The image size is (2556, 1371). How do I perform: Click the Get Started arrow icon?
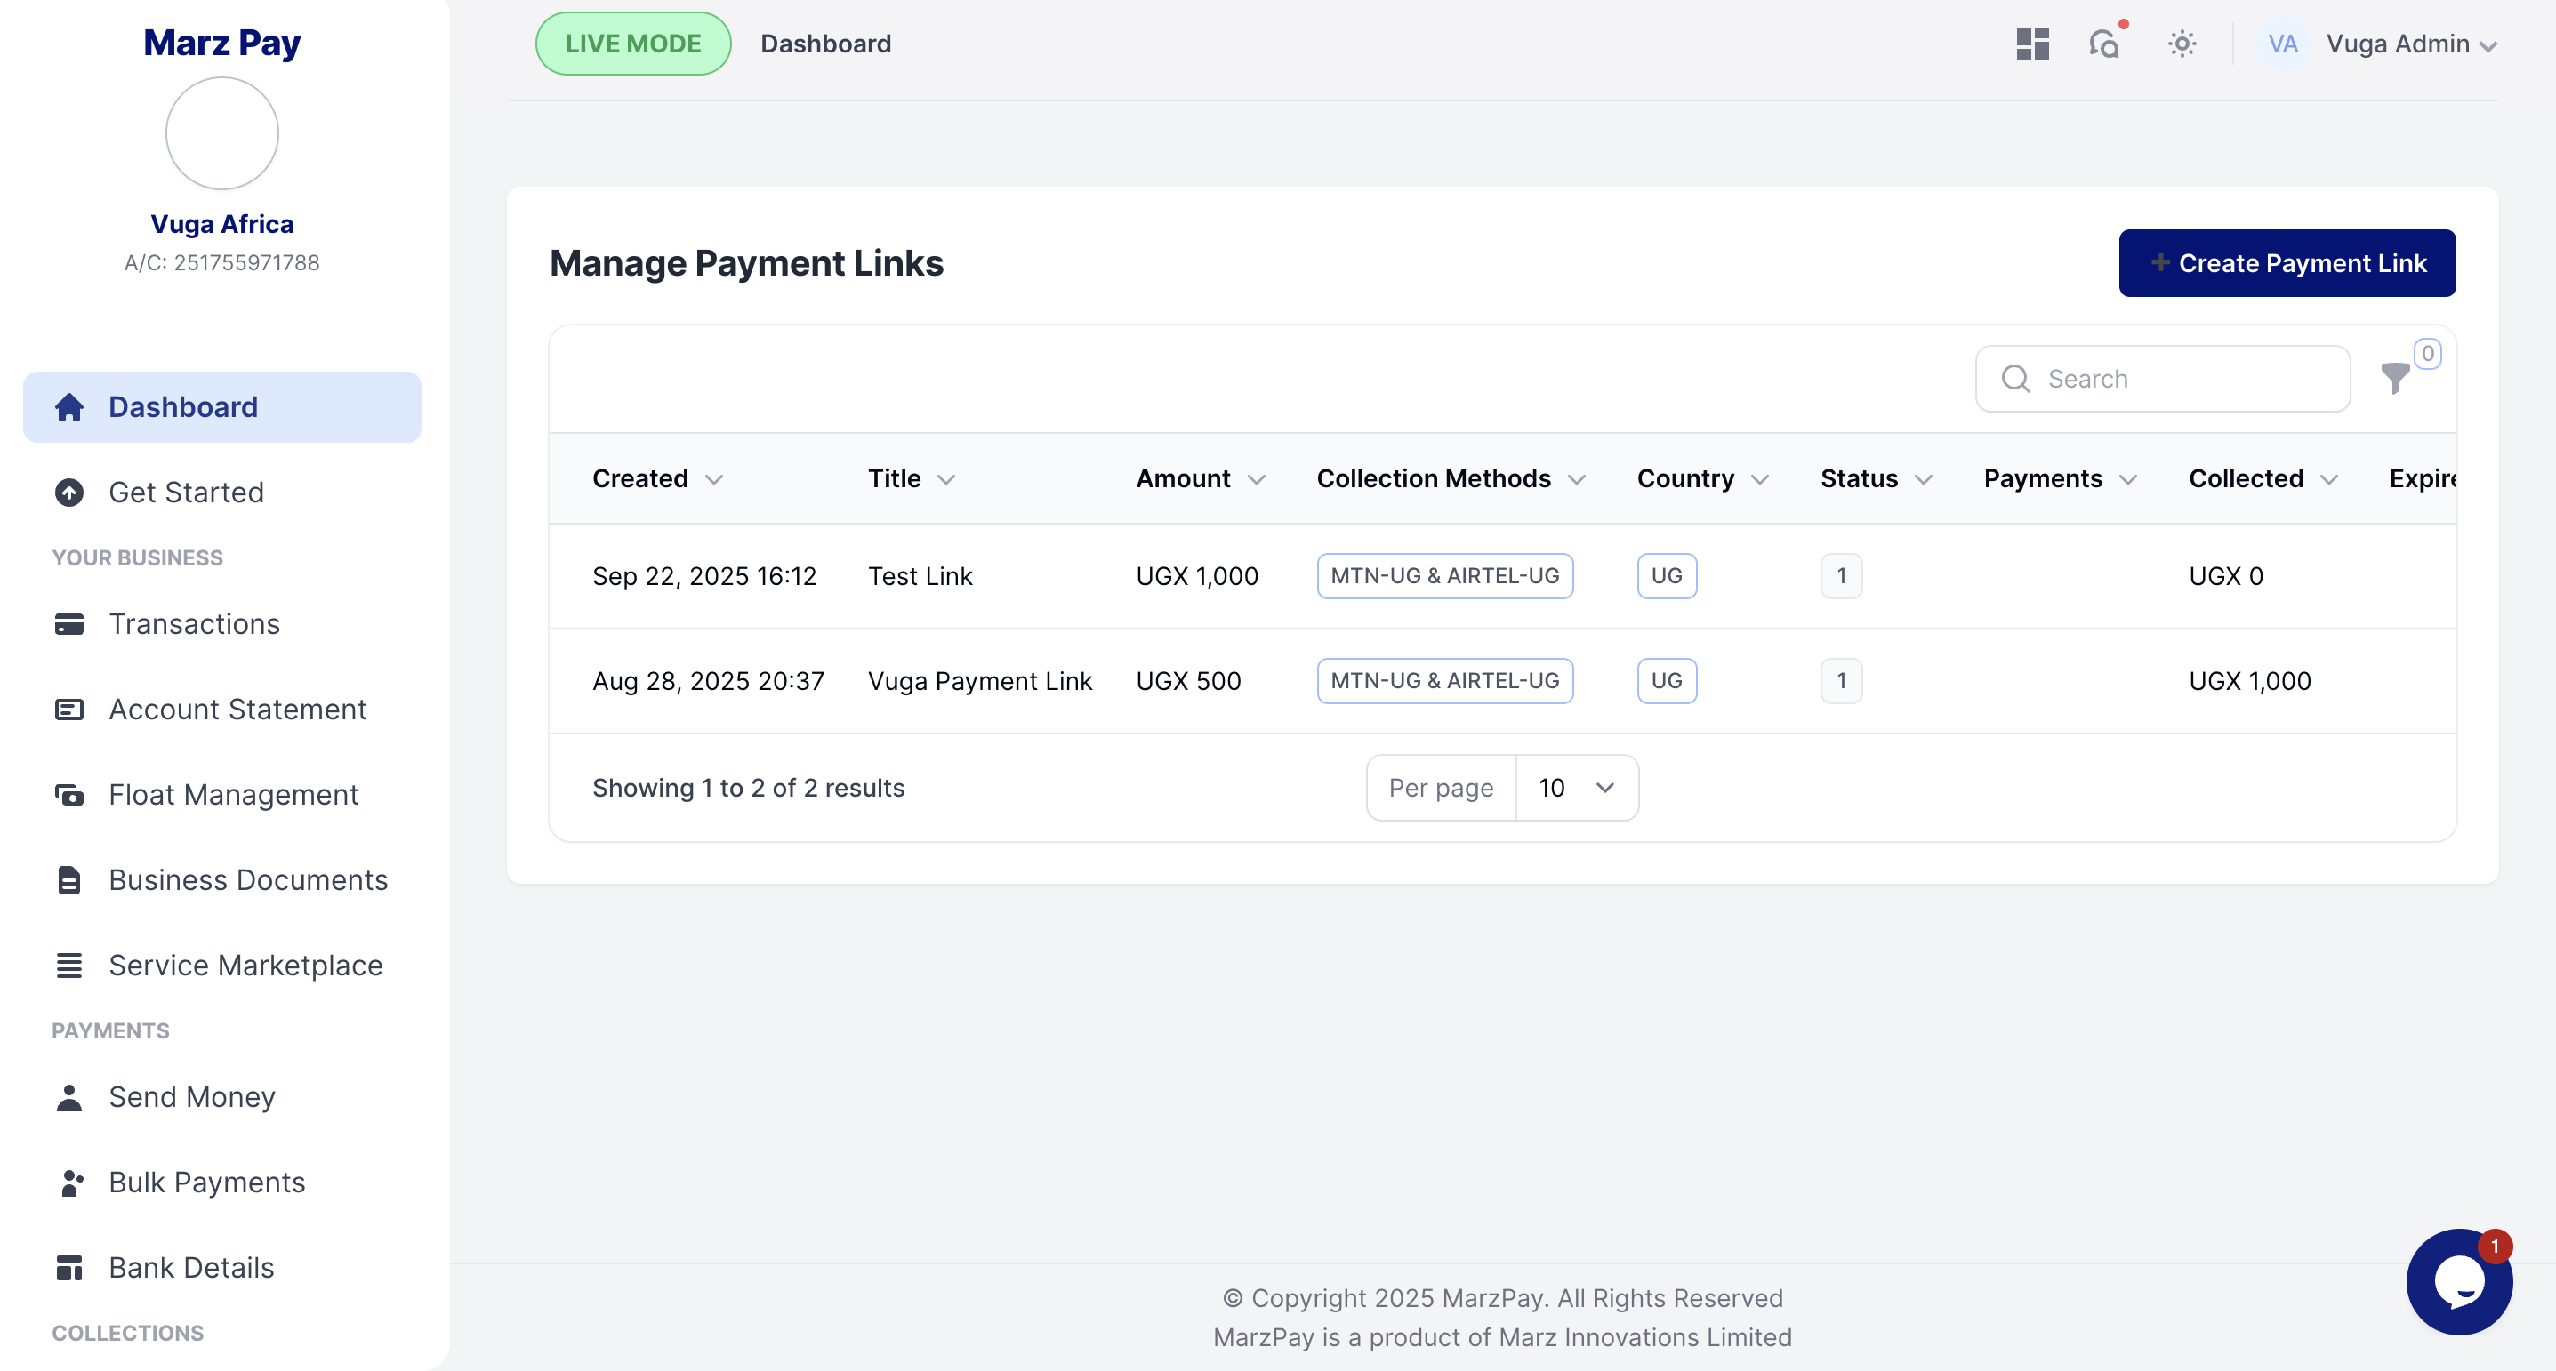tap(69, 492)
